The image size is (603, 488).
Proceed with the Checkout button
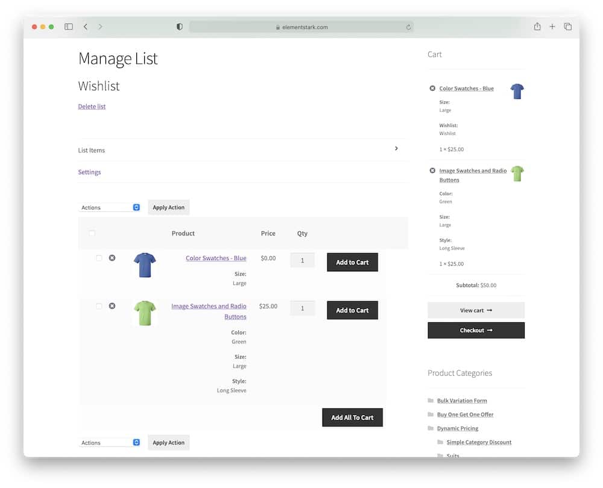[476, 331]
